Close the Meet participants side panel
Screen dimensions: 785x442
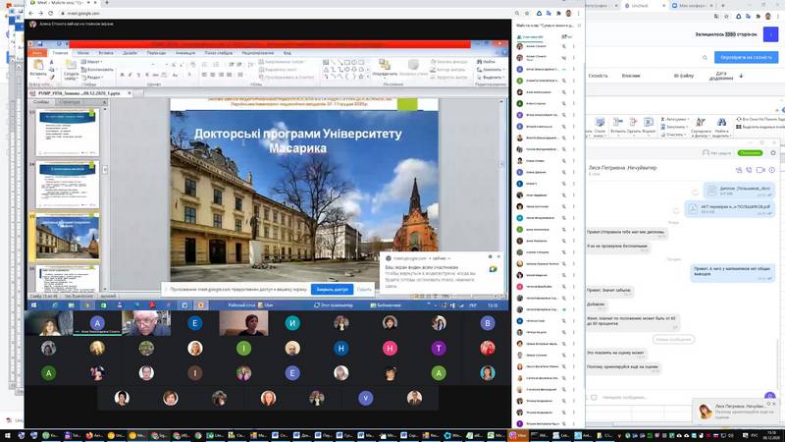click(x=579, y=26)
